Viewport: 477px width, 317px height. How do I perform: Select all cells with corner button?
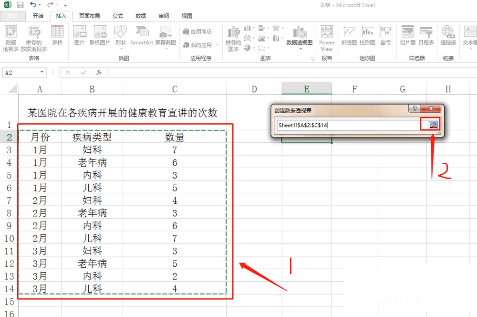tap(12, 89)
